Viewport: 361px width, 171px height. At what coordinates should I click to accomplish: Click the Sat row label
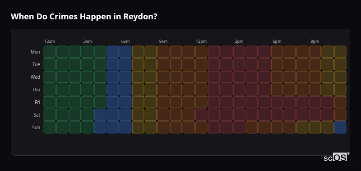click(x=37, y=115)
